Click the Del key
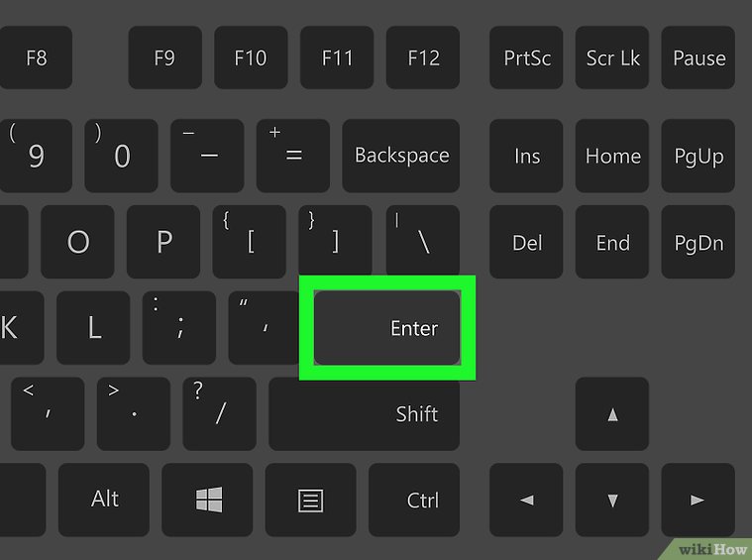752x560 pixels. click(526, 242)
